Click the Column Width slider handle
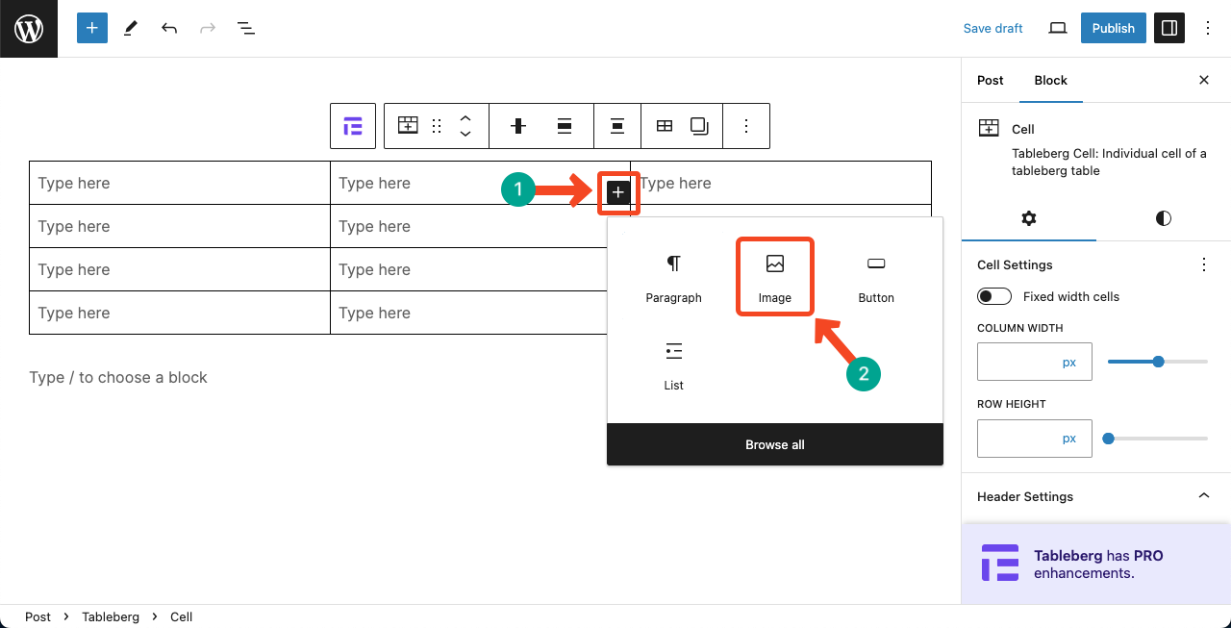Screen dimensions: 1231x628 tap(1158, 362)
